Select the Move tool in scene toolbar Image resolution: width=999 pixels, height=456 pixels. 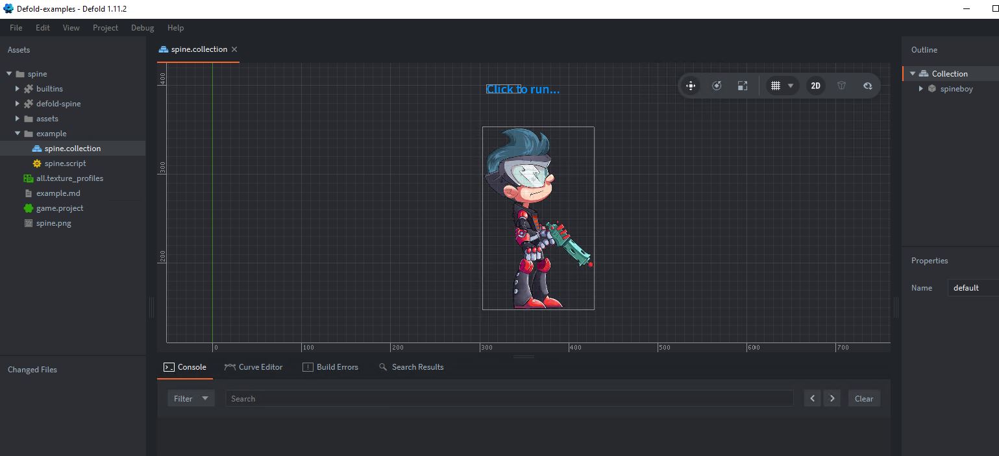[691, 86]
